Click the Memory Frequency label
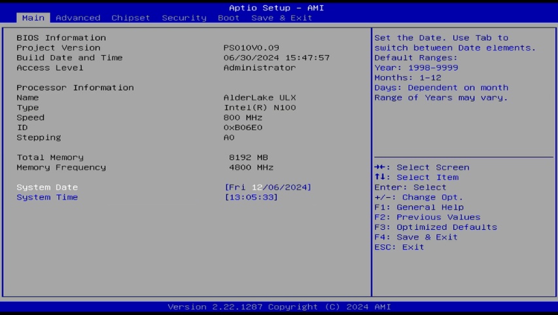 click(61, 167)
